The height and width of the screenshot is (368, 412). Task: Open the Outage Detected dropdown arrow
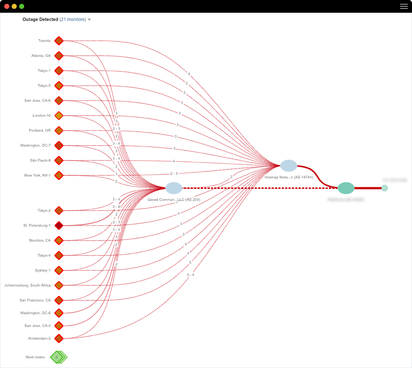[x=89, y=20]
